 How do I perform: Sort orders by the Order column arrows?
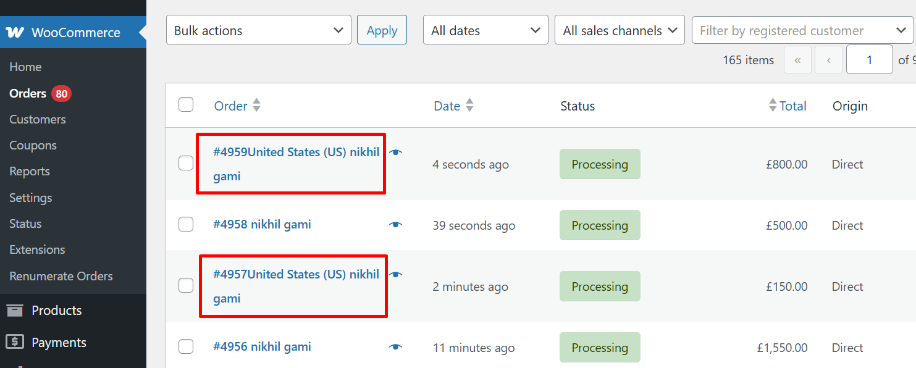256,106
